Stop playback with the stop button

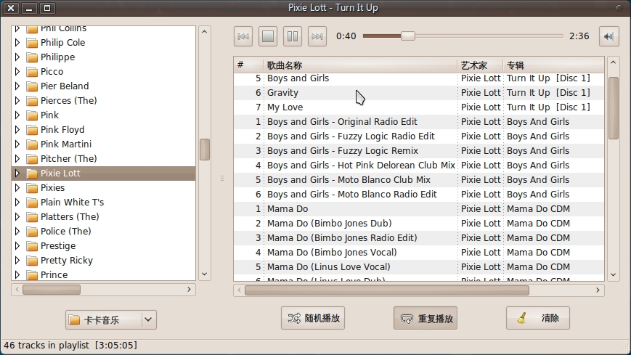pos(268,36)
